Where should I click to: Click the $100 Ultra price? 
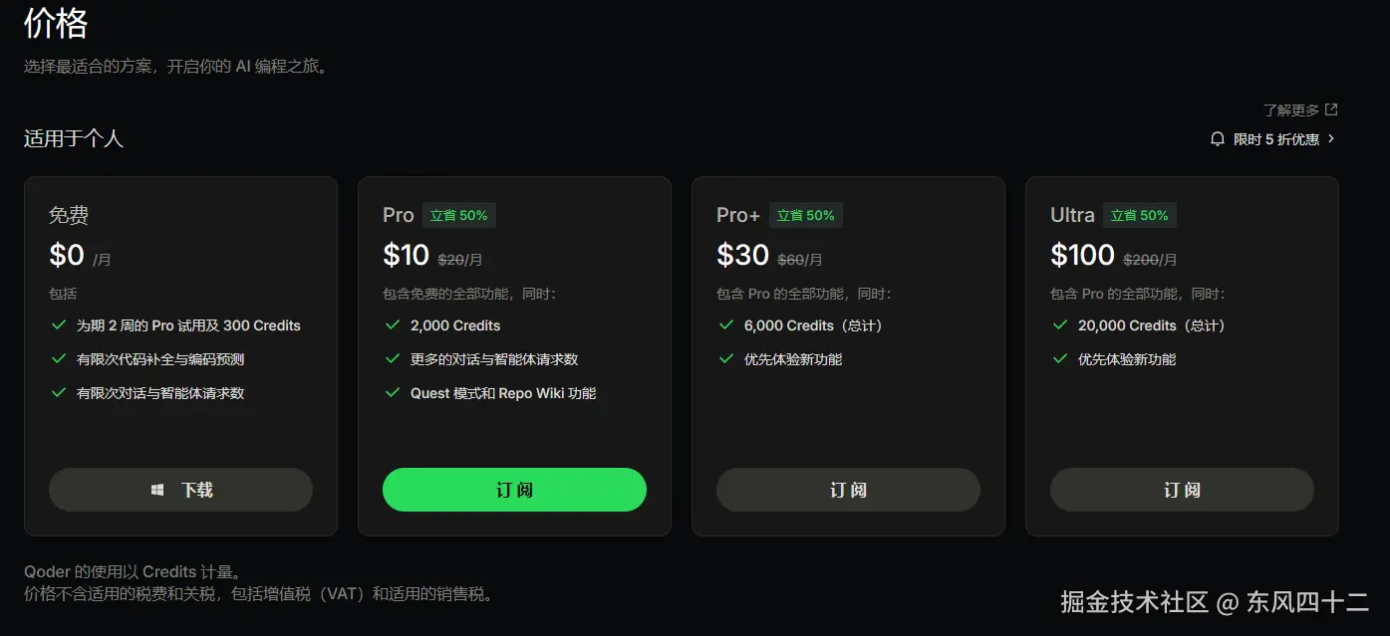pyautogui.click(x=1082, y=256)
